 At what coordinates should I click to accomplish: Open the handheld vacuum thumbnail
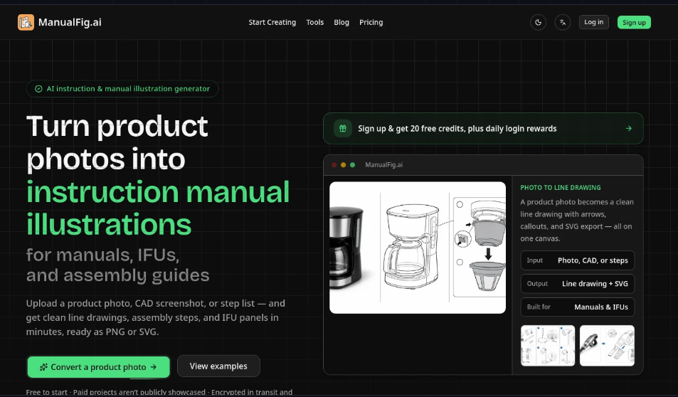point(607,346)
